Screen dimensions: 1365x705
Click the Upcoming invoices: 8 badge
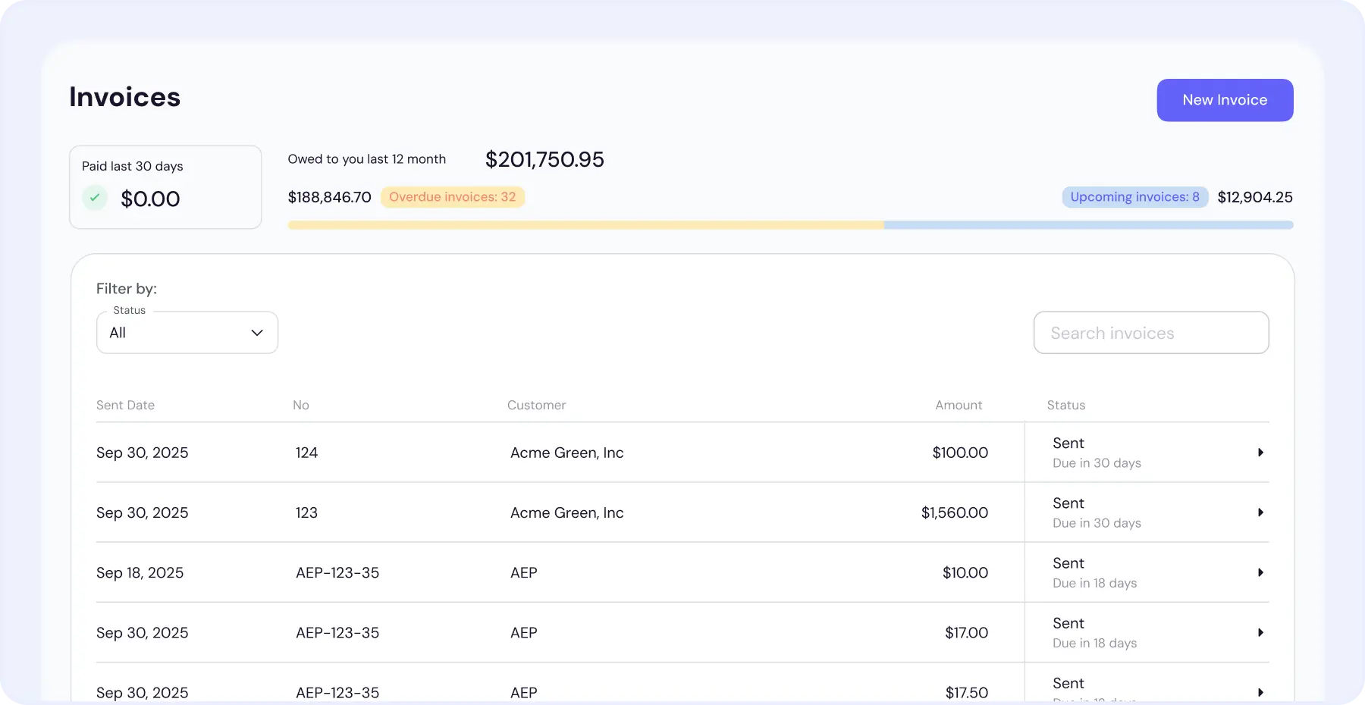pos(1134,197)
